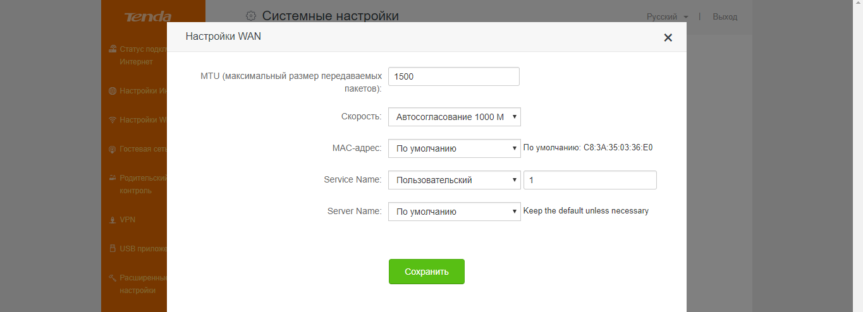Click the Guest network (Гостевая сеть) icon

click(113, 150)
